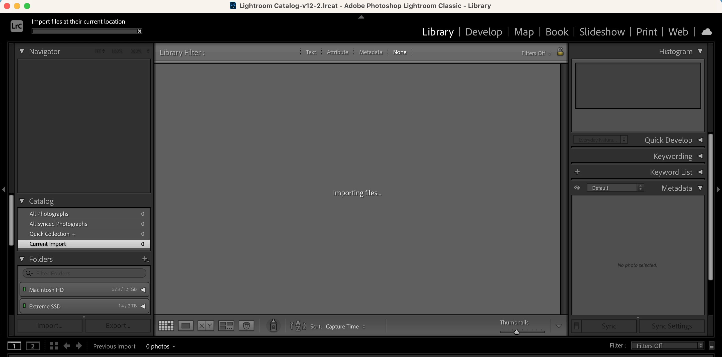The width and height of the screenshot is (722, 357).
Task: Select the Metadata library filter
Action: (x=370, y=52)
